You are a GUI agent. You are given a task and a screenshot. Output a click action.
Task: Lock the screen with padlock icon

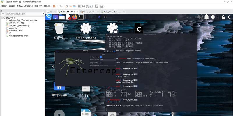pos(223,17)
